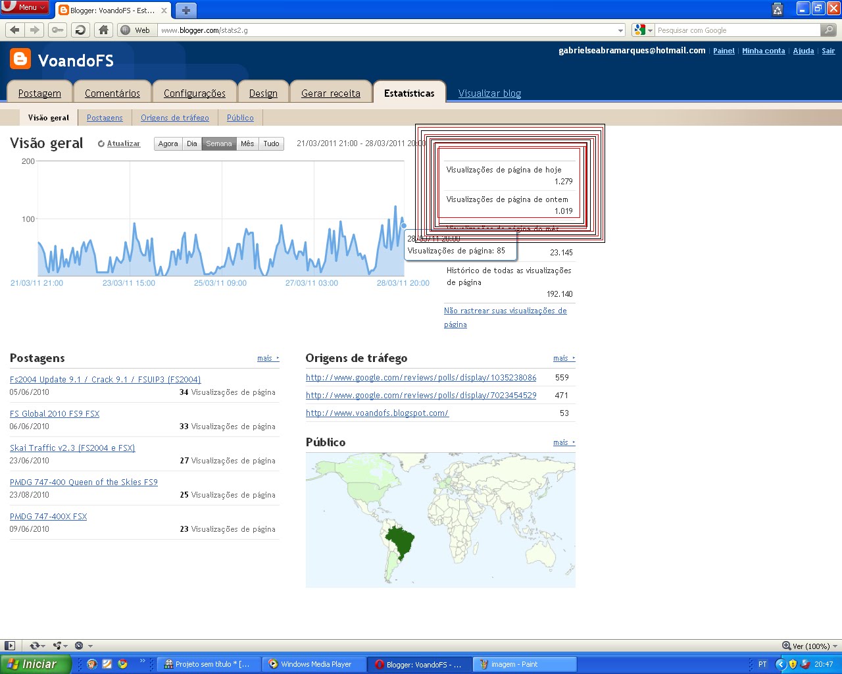
Task: Click the search magnifier button
Action: (x=829, y=30)
